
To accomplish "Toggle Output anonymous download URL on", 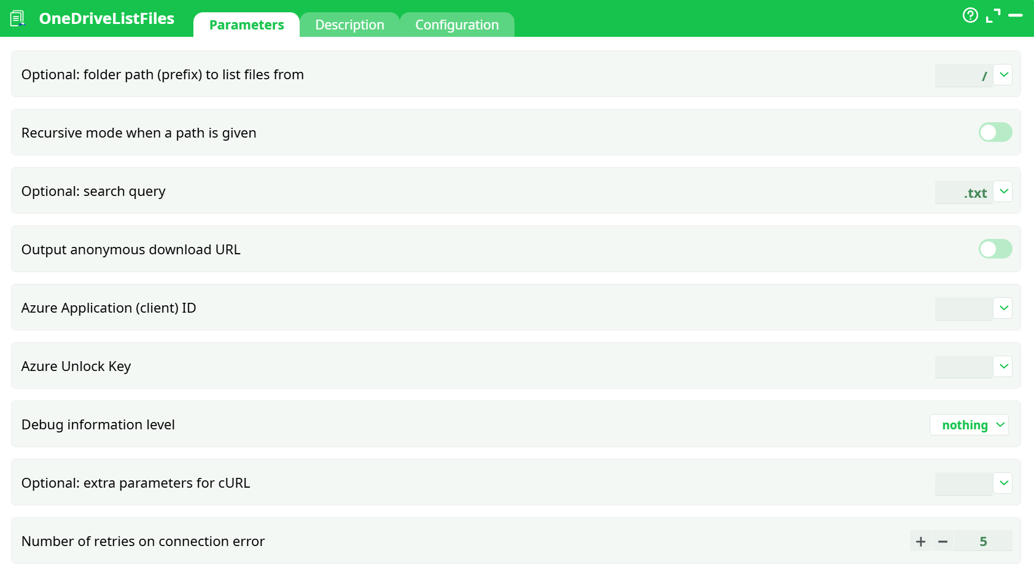I will (x=995, y=249).
